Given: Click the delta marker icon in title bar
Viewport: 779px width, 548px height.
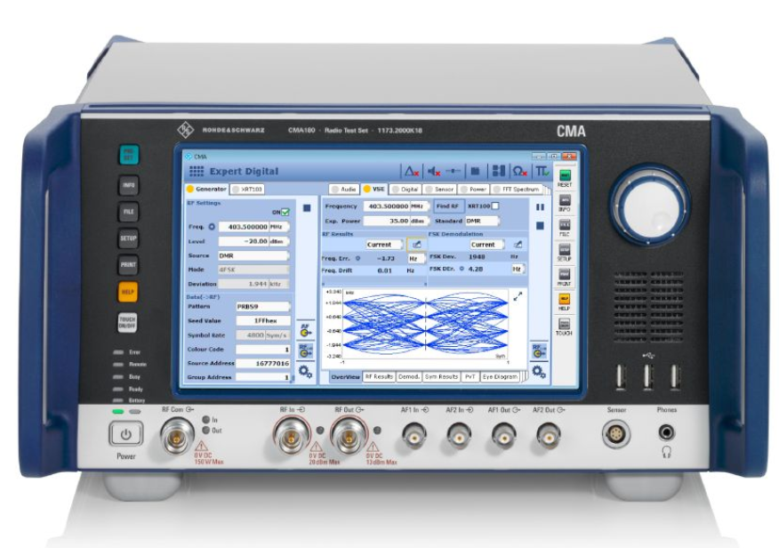Looking at the screenshot, I should pyautogui.click(x=412, y=172).
